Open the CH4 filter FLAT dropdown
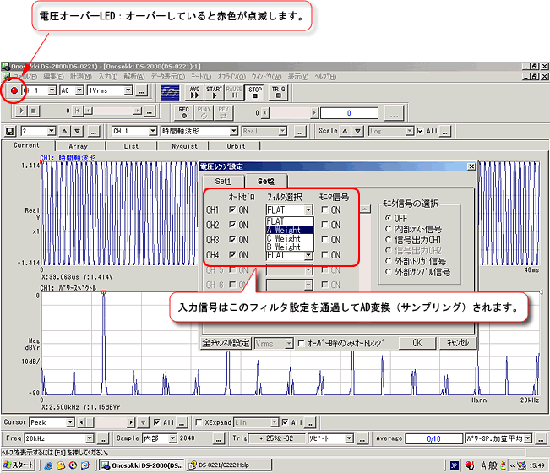Image resolution: width=550 pixels, height=473 pixels. [308, 254]
